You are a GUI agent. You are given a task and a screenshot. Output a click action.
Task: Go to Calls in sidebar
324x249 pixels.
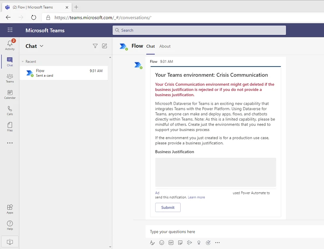10,110
